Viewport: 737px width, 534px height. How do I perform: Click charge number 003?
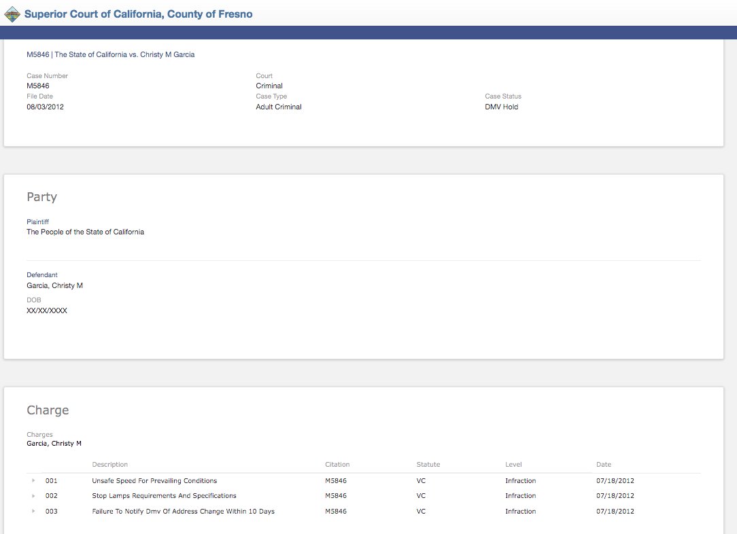tap(51, 511)
